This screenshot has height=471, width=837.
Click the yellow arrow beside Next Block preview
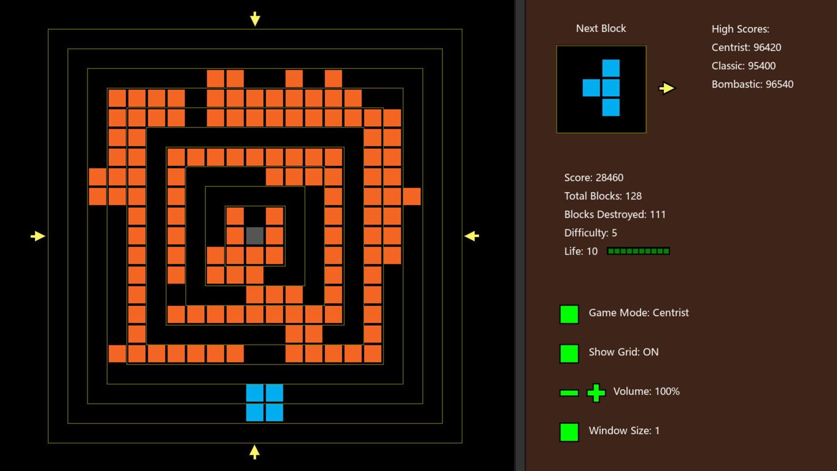pos(666,88)
